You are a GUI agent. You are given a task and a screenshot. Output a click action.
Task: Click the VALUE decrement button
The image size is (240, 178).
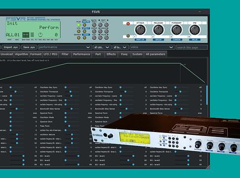click(x=100, y=38)
